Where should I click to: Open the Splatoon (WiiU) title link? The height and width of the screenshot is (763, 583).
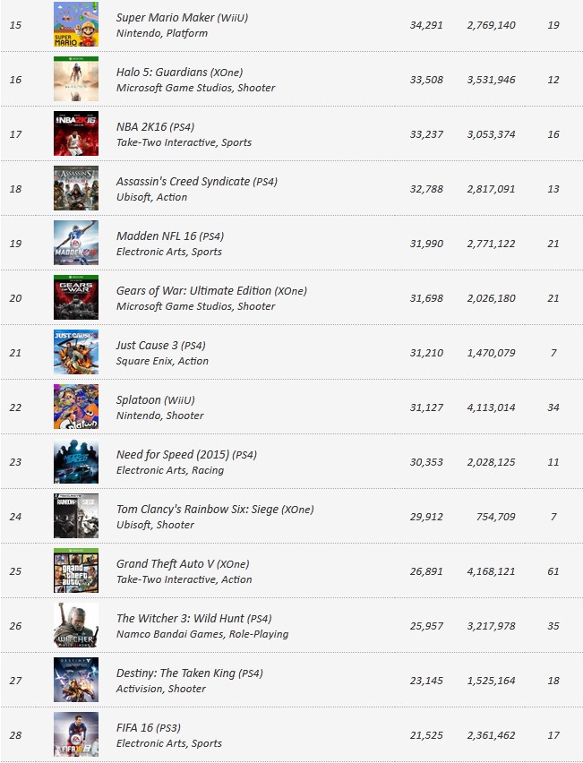(x=155, y=400)
